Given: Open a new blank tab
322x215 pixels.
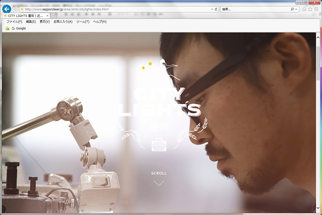Looking at the screenshot, I should click(x=54, y=16).
